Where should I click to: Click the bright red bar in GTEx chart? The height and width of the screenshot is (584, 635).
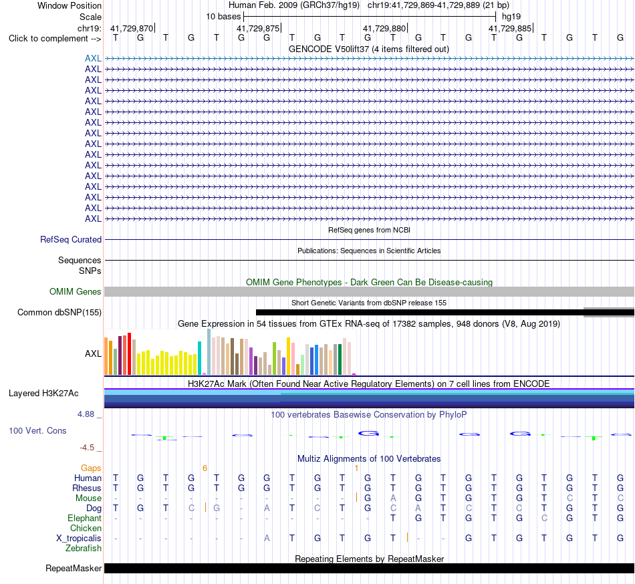tap(129, 353)
